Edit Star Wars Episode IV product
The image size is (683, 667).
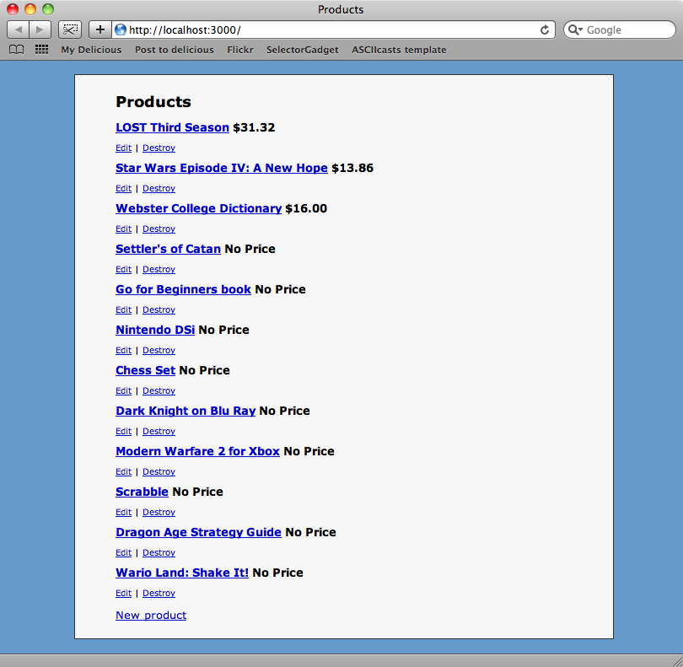(124, 189)
